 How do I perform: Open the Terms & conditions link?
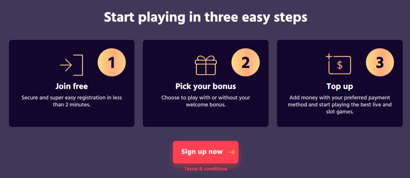[x=206, y=169]
